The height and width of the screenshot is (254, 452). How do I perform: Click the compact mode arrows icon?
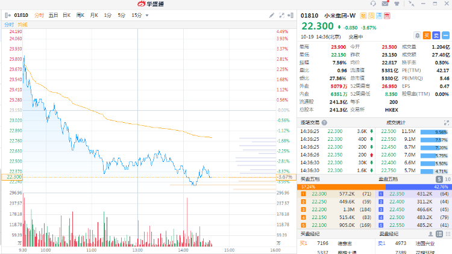pos(412,4)
